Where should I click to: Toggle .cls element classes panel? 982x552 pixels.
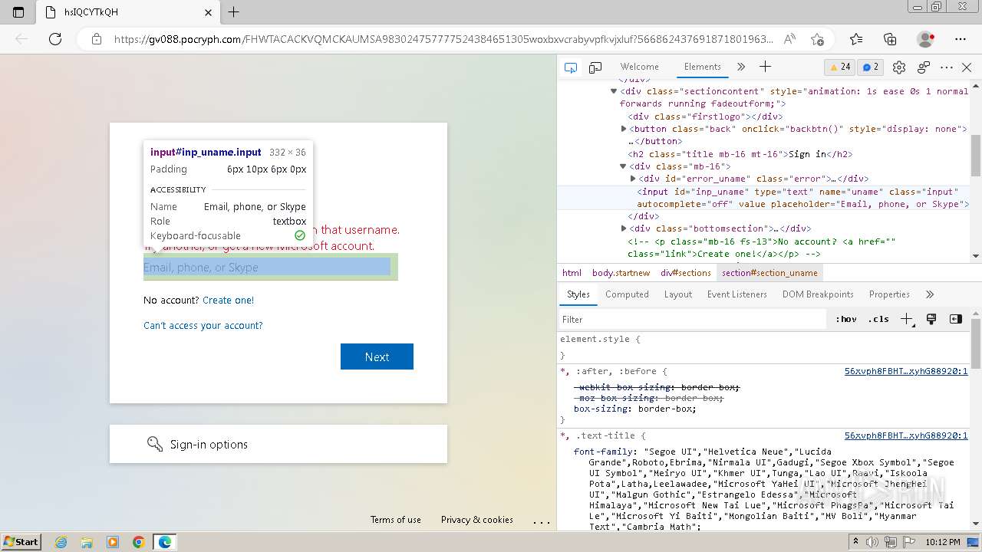(x=878, y=319)
